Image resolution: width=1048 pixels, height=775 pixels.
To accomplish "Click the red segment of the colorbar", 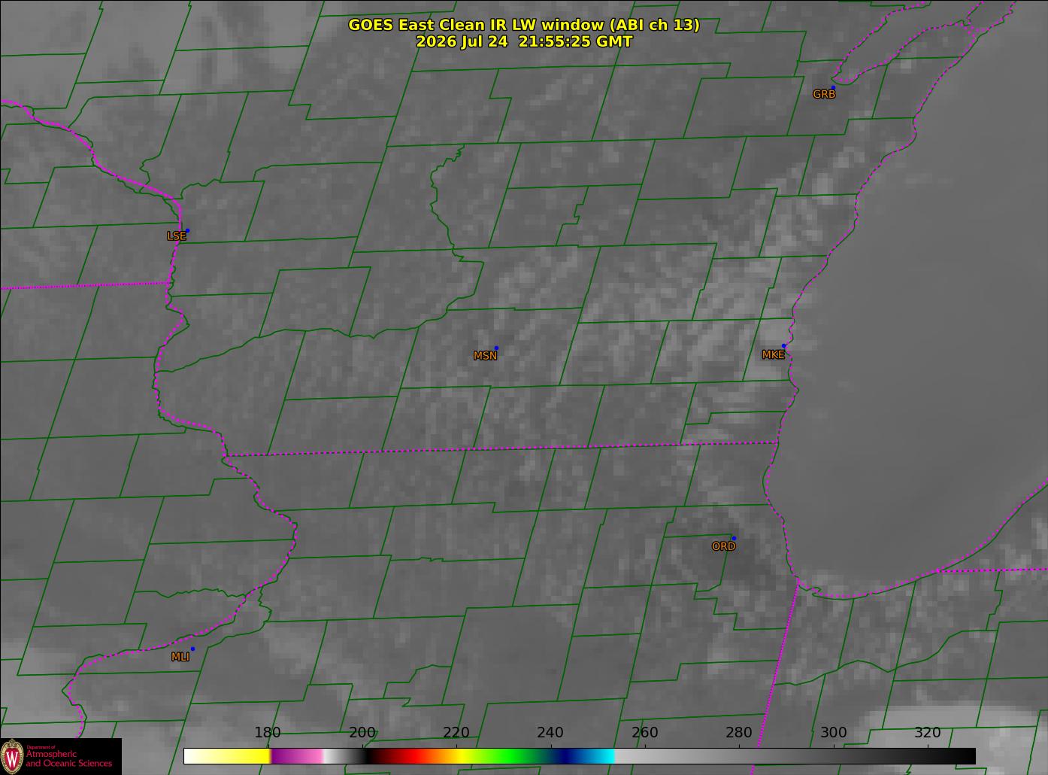I will 410,756.
